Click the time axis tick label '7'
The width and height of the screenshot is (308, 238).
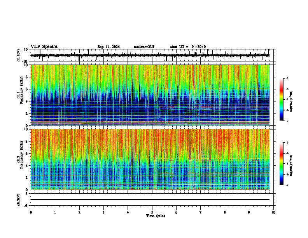click(x=201, y=212)
